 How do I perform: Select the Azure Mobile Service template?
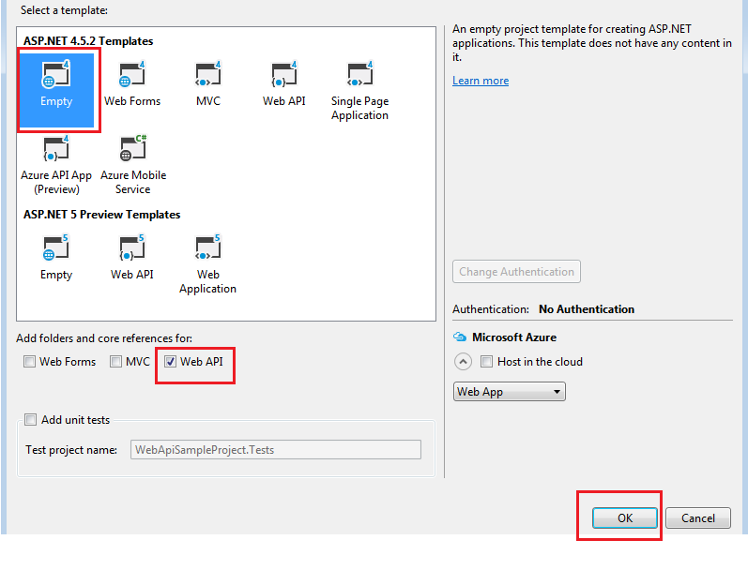click(133, 165)
